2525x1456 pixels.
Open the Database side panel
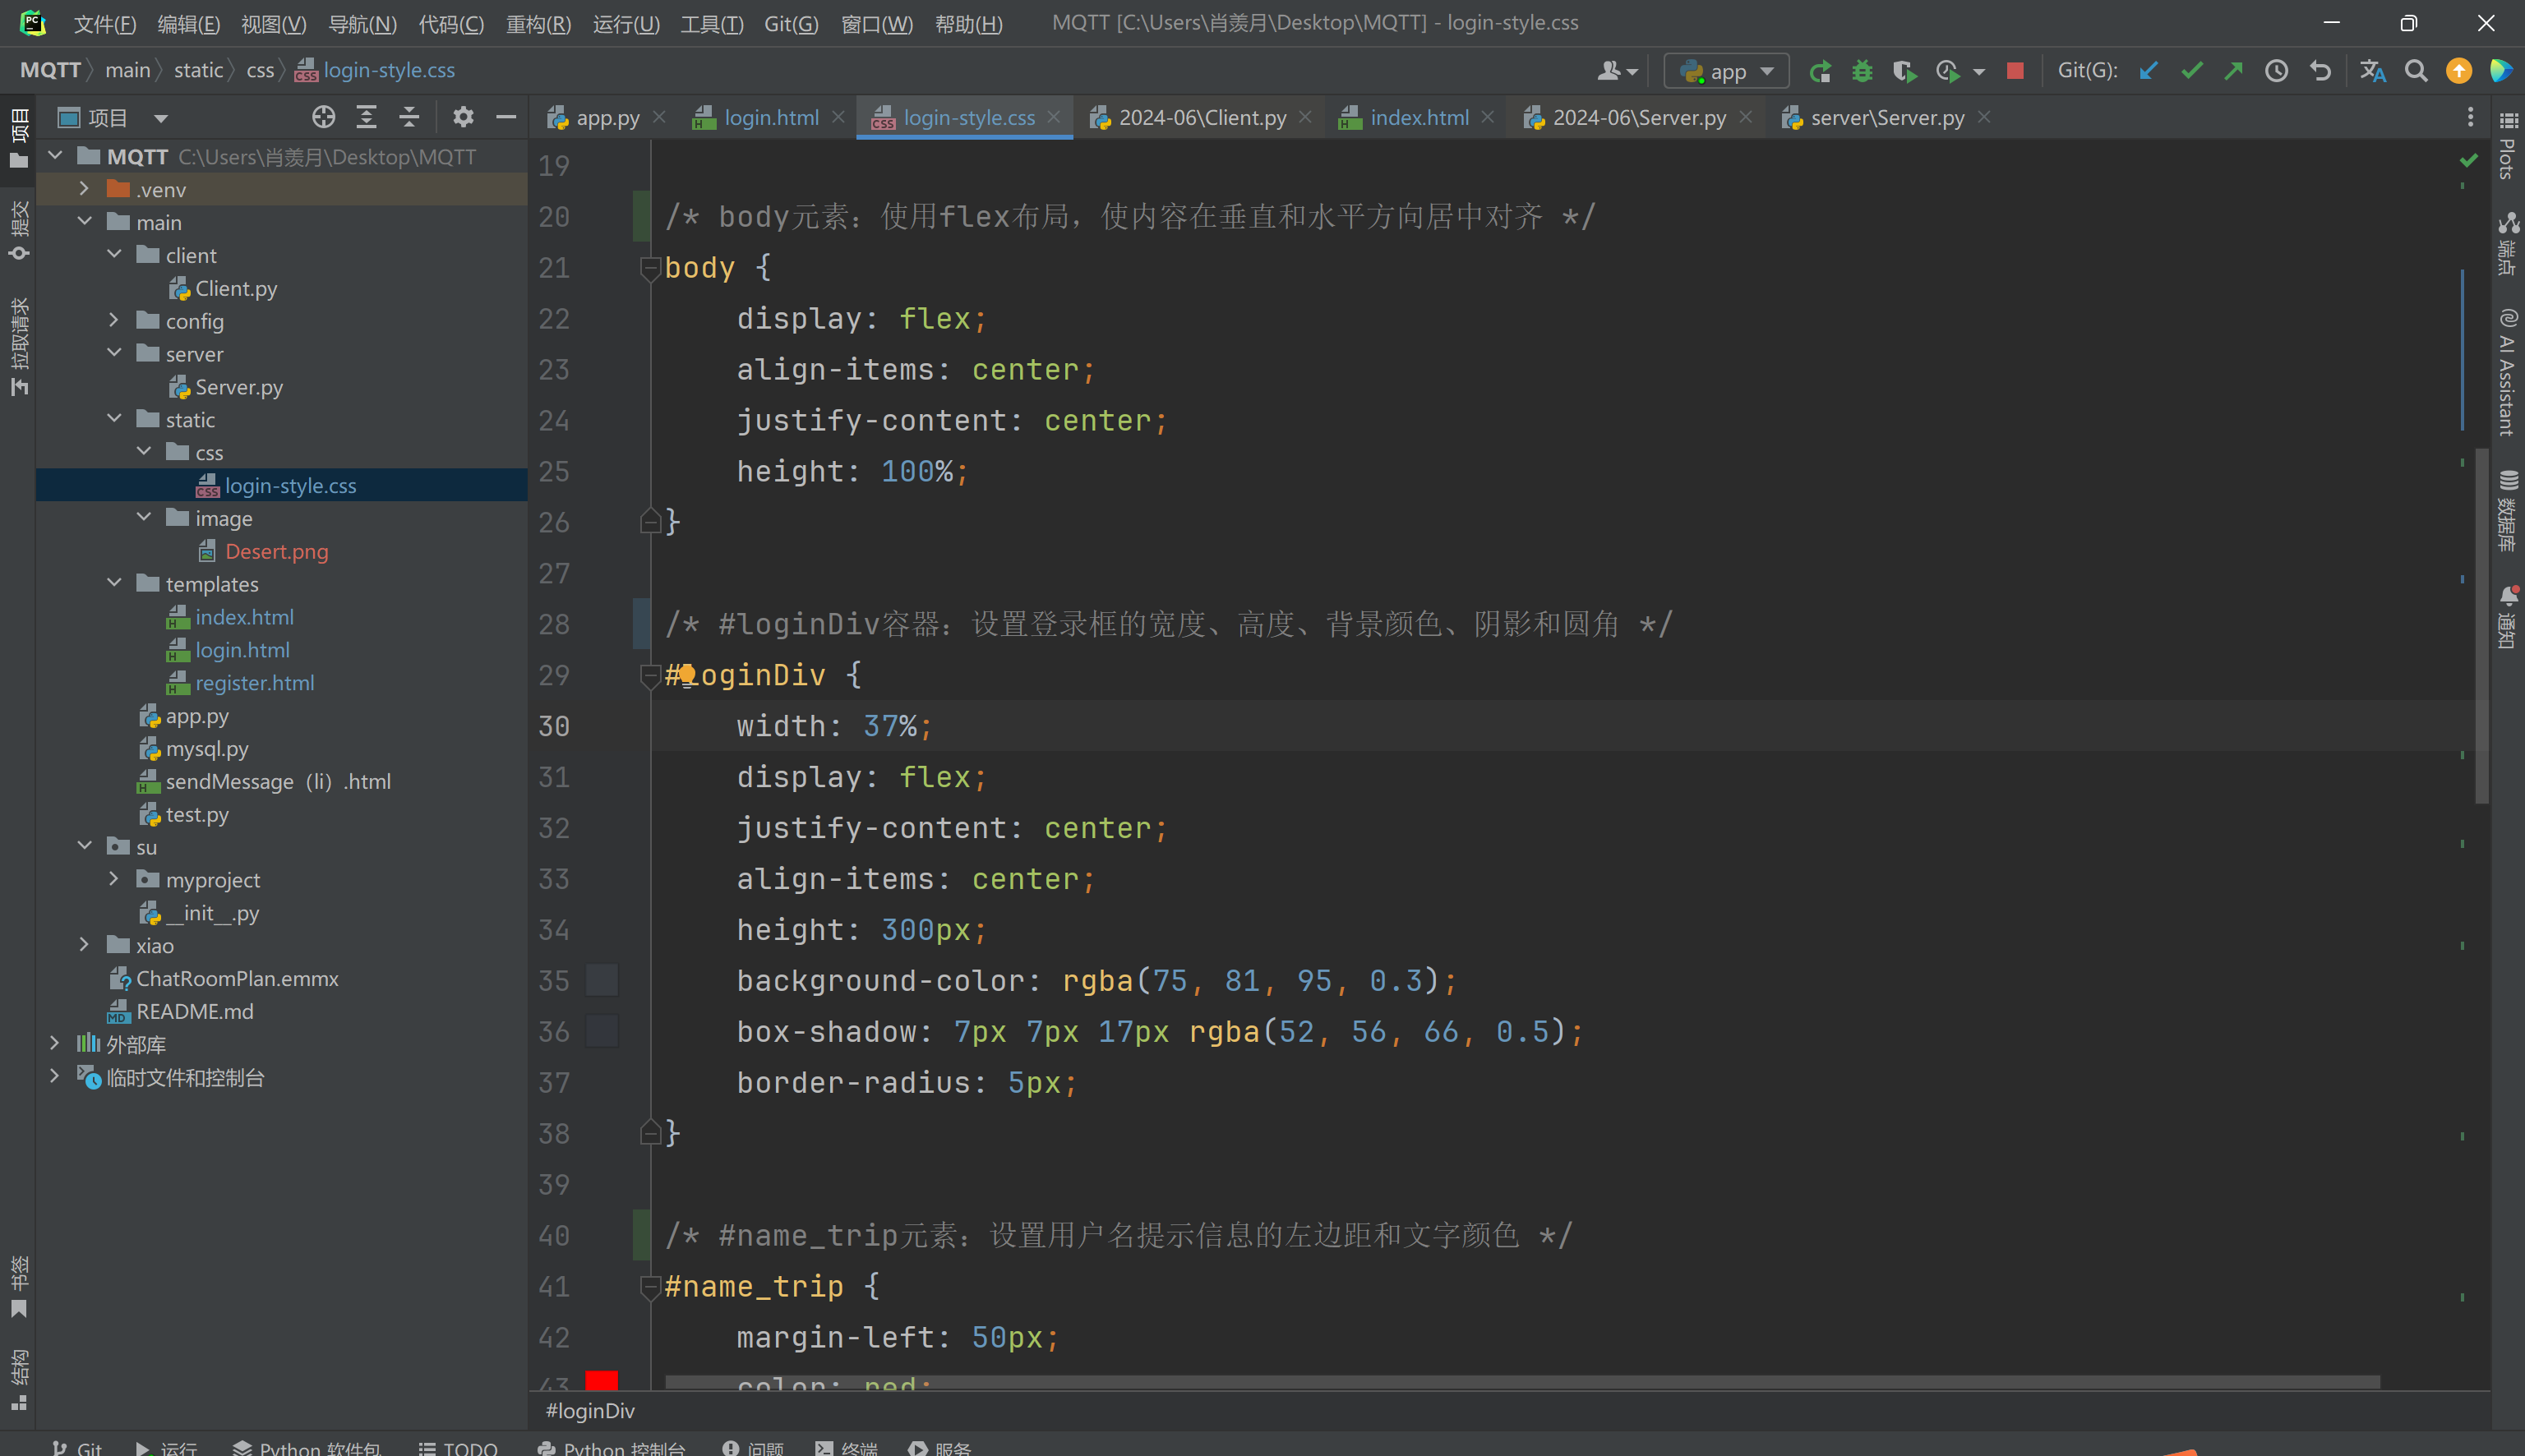click(2508, 511)
